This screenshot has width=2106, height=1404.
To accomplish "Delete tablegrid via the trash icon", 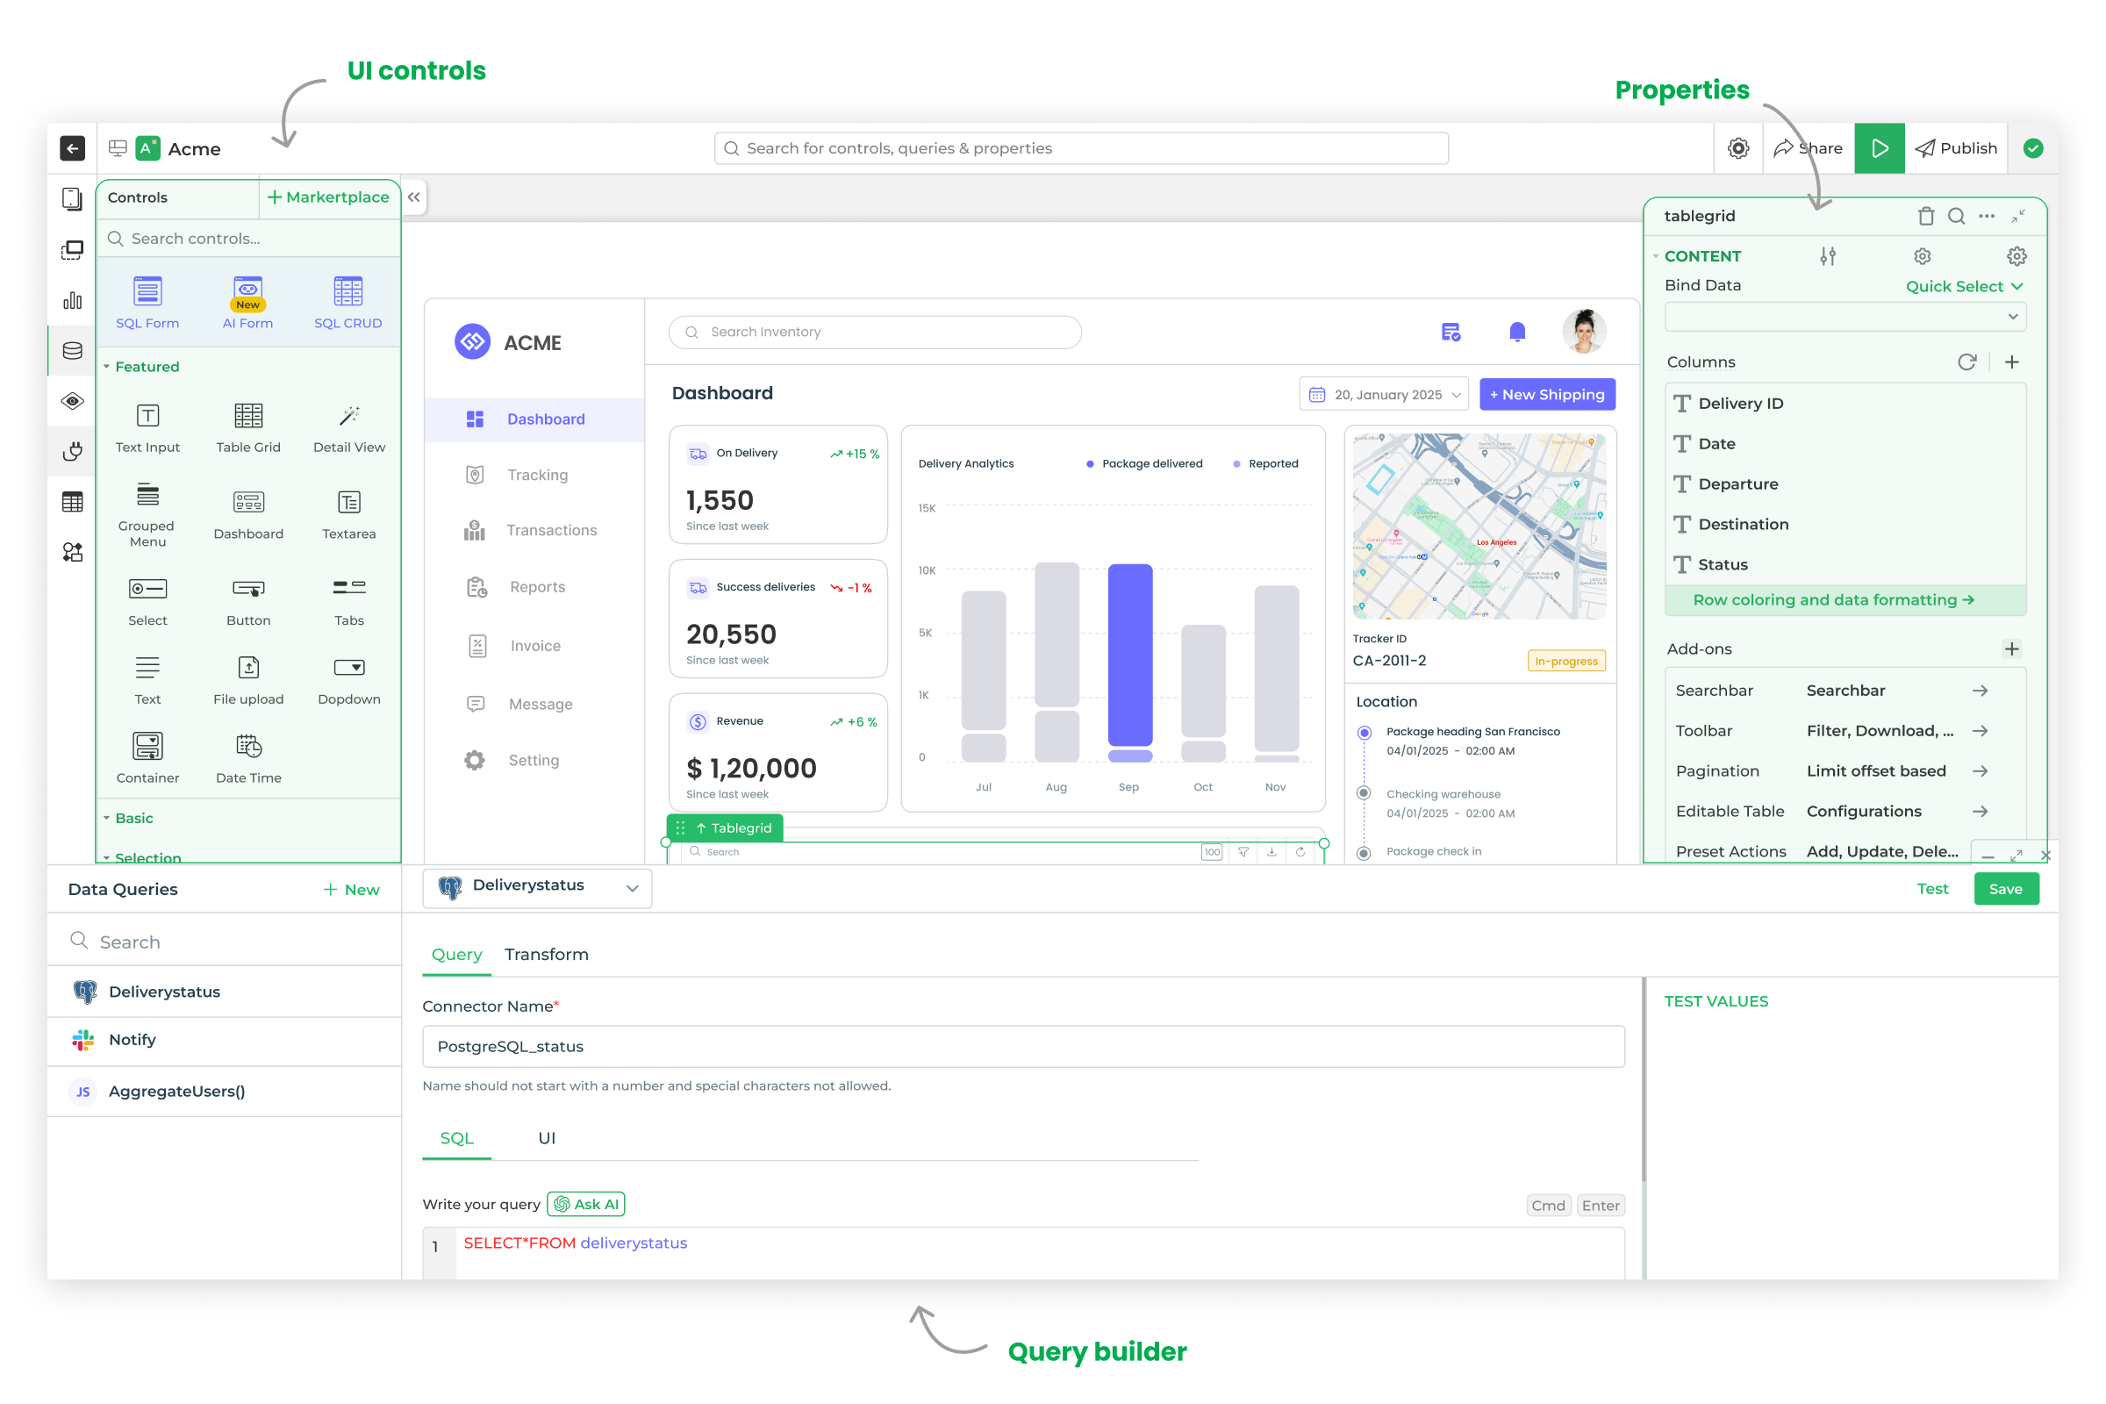I will click(1925, 216).
